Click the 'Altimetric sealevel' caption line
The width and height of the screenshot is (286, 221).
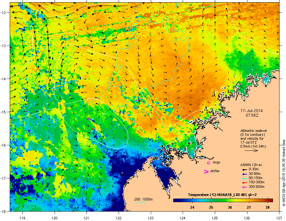tap(253, 131)
